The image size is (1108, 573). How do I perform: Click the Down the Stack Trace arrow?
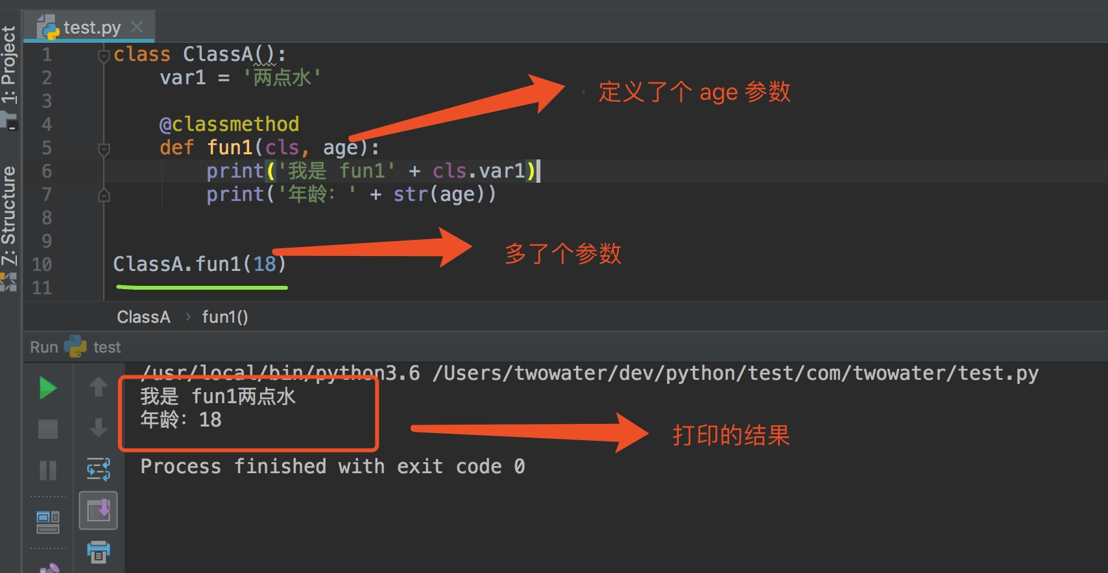point(99,428)
